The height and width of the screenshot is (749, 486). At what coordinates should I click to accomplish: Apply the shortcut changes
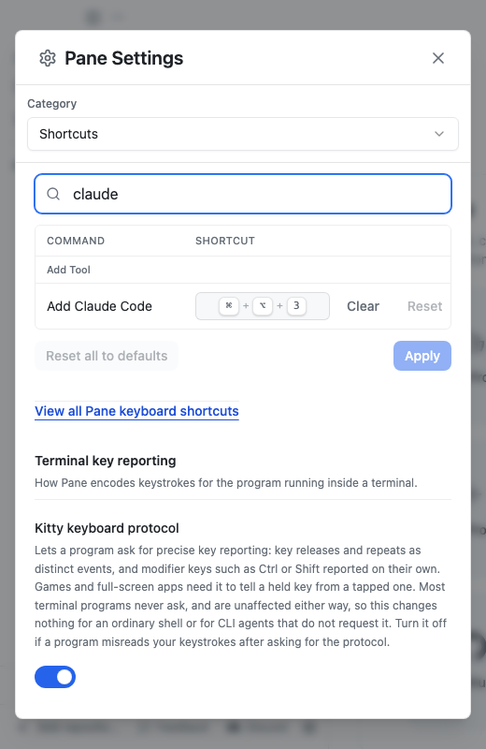pos(422,356)
